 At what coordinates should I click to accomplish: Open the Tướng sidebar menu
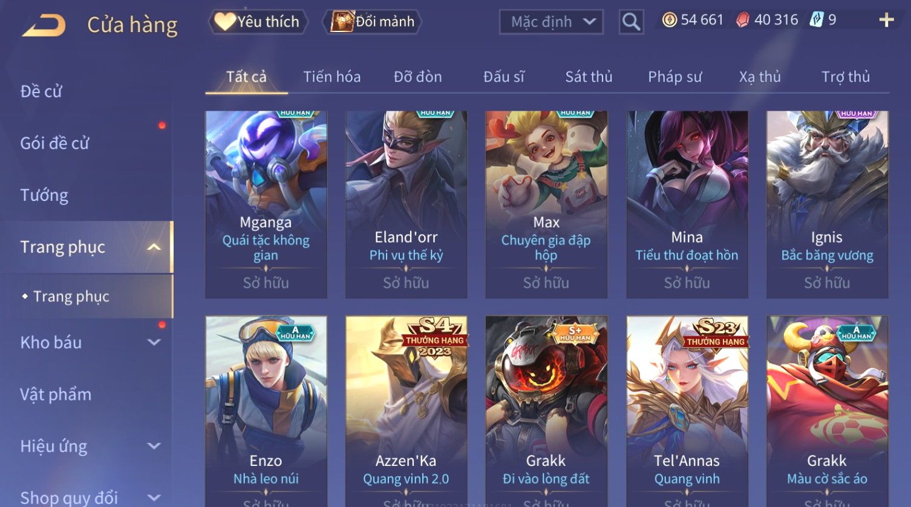(x=44, y=195)
